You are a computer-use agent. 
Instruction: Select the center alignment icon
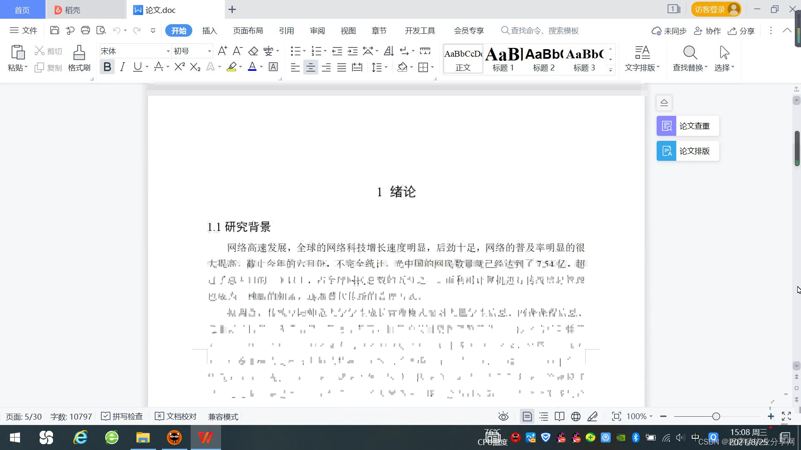tap(310, 67)
